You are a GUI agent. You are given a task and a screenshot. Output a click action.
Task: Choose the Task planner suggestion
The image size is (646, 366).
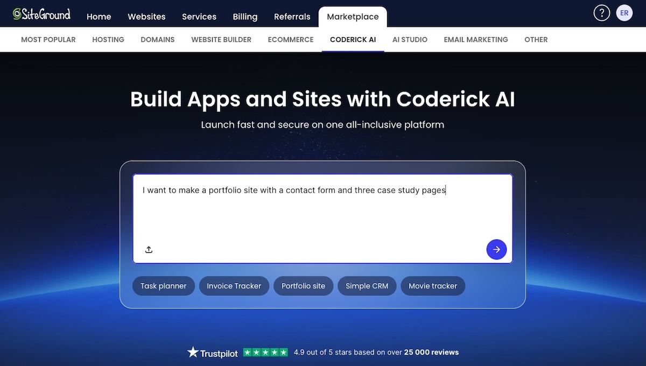click(164, 286)
